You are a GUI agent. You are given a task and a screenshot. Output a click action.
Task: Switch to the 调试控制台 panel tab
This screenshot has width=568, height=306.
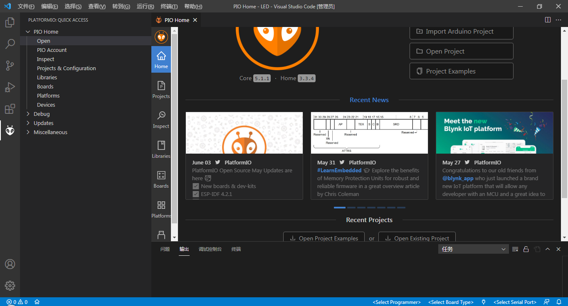210,249
